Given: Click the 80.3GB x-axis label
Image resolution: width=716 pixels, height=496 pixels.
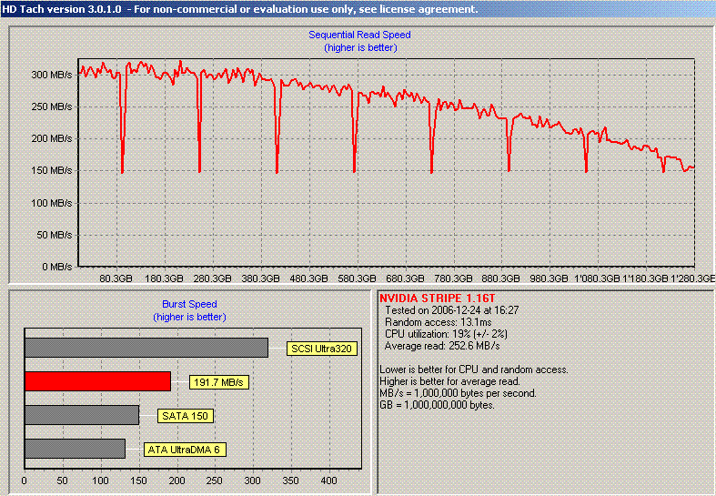Looking at the screenshot, I should (x=116, y=279).
